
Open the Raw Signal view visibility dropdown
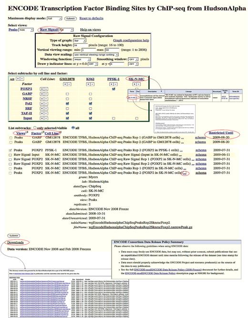point(66,30)
